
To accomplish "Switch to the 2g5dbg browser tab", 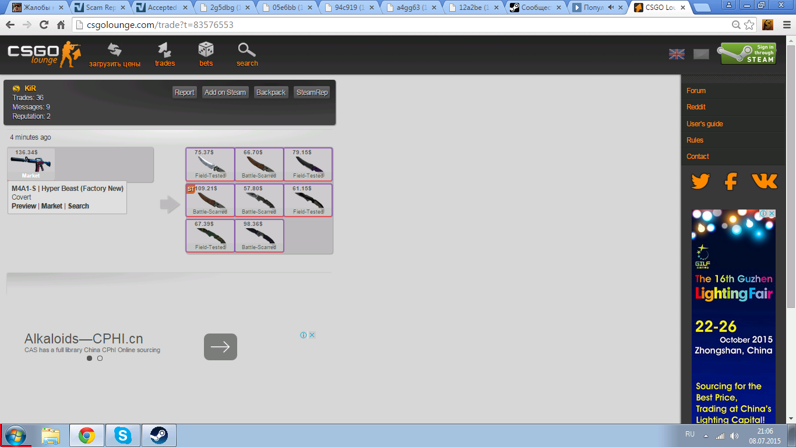I will [x=225, y=8].
